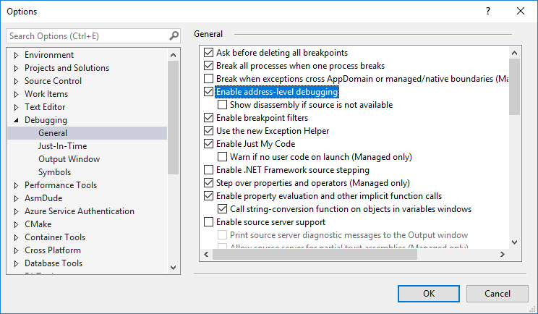Image resolution: width=538 pixels, height=314 pixels.
Task: Expand the Environment tree node
Action: (x=16, y=55)
